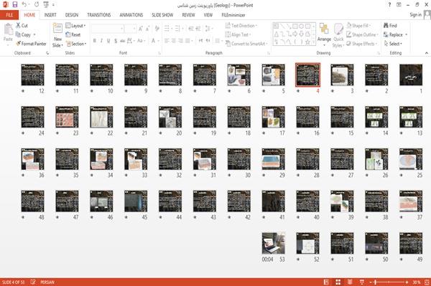
Task: Click the Copy icon in Clipboard group
Action: click(18, 34)
